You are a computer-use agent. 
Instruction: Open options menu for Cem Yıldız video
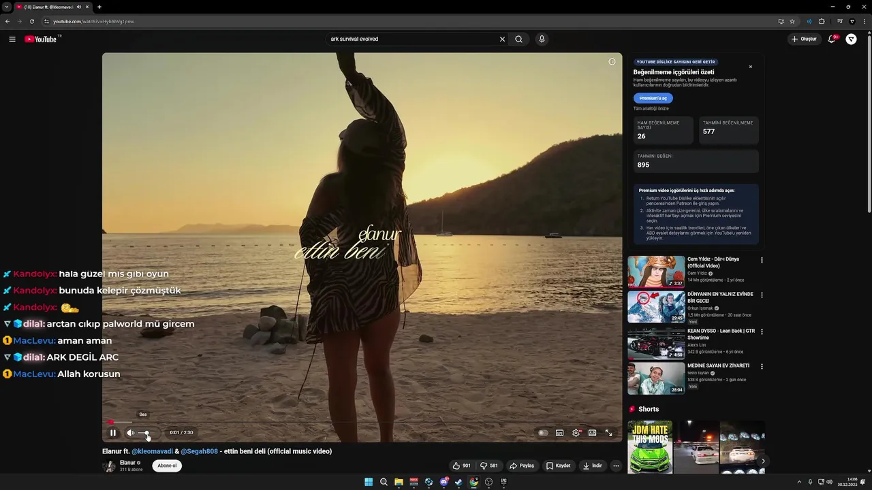coord(762,261)
